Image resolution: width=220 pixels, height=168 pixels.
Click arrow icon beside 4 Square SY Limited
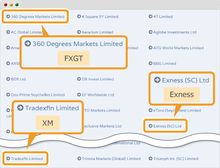coord(79,16)
